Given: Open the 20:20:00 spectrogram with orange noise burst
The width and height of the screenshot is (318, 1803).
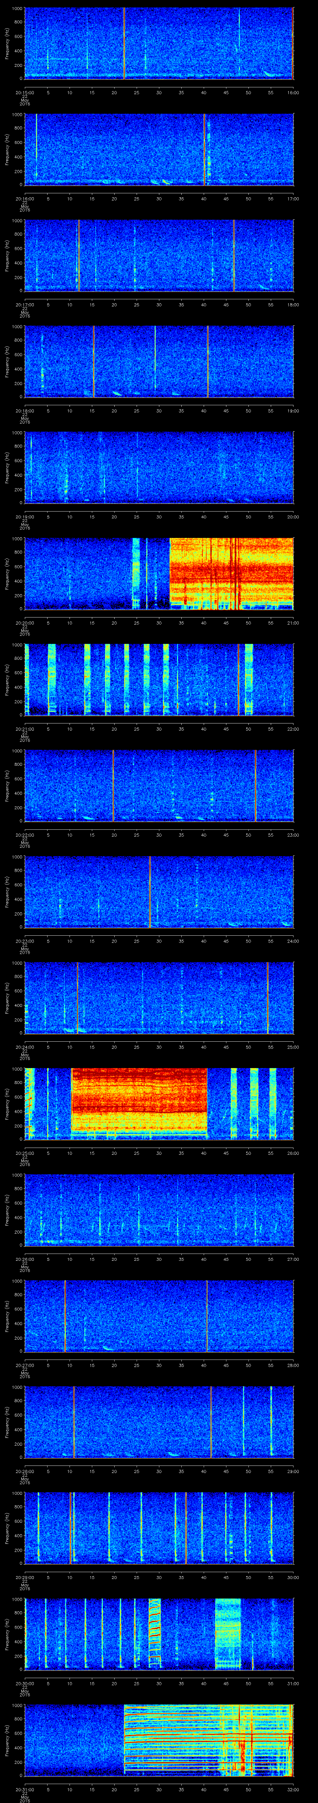Looking at the screenshot, I should (x=159, y=574).
